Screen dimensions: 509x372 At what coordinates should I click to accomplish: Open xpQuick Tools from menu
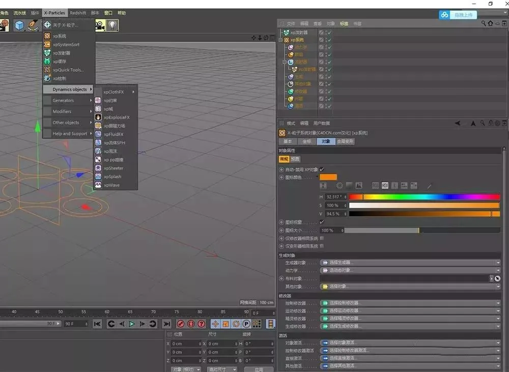tap(68, 70)
